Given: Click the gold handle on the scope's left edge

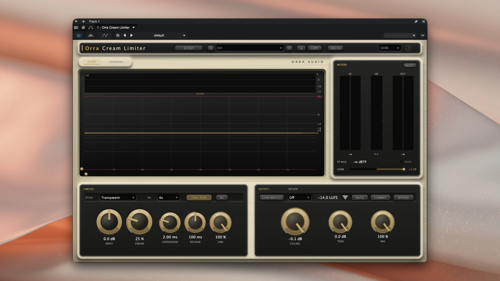Looking at the screenshot, I should click(x=82, y=169).
